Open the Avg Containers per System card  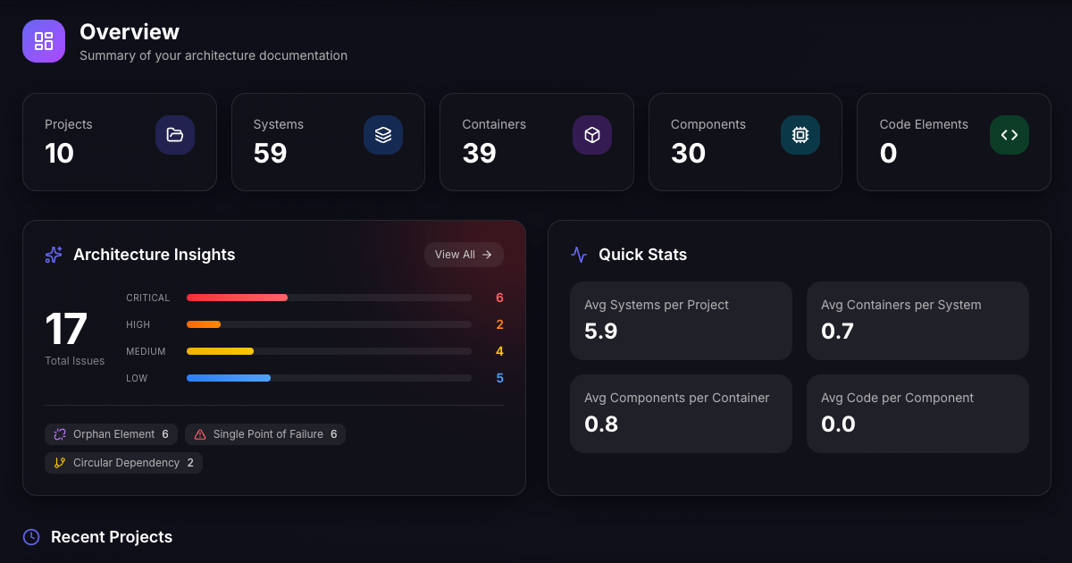[x=917, y=321]
